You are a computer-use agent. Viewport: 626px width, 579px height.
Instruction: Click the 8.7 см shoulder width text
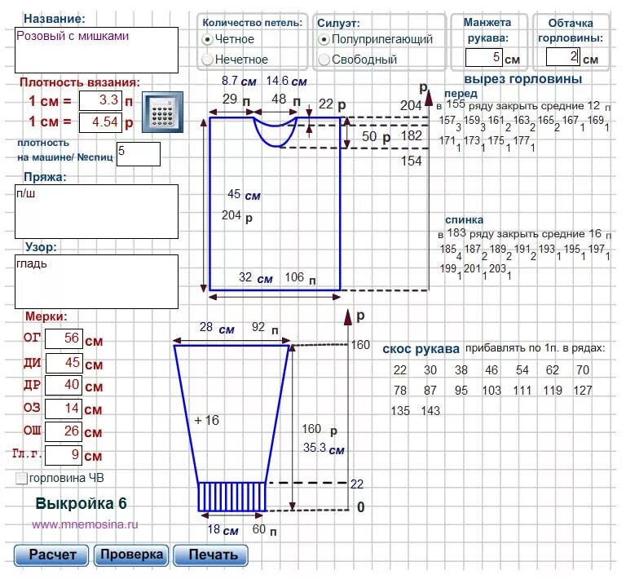(x=239, y=81)
